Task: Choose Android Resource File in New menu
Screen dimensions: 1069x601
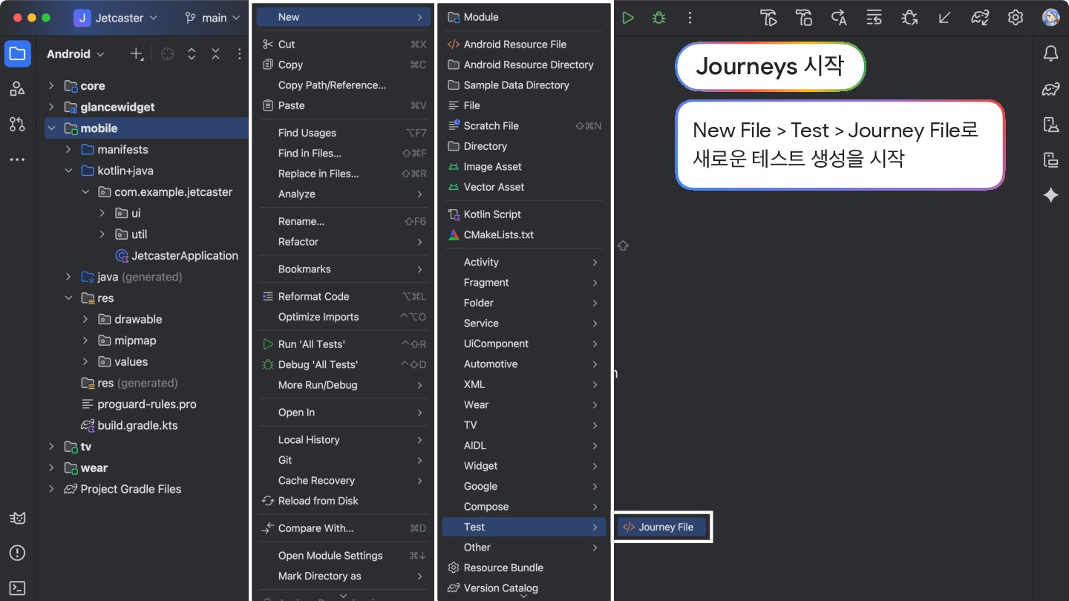Action: [524, 45]
